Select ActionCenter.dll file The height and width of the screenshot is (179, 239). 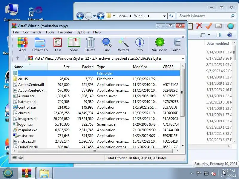coord(96,85)
